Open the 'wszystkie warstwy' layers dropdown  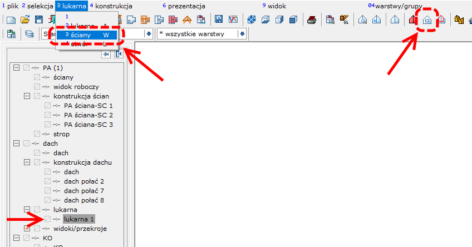pyautogui.click(x=242, y=34)
